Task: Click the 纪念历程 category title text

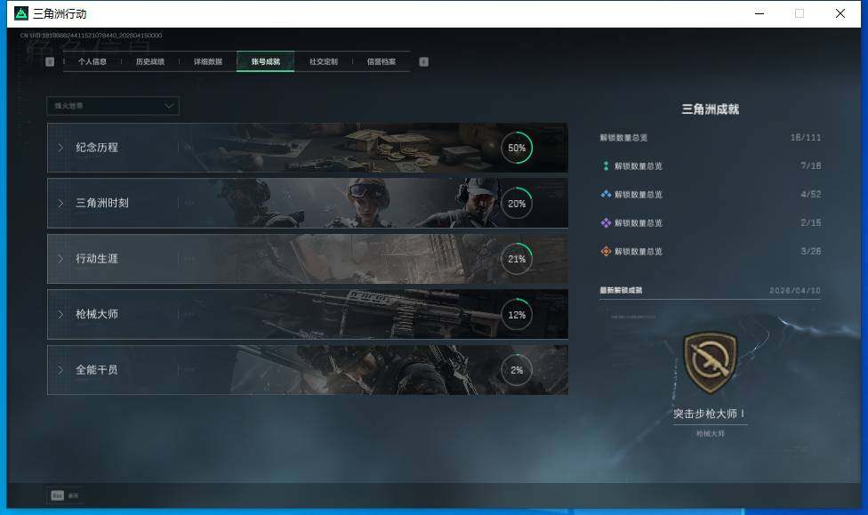Action: tap(97, 148)
